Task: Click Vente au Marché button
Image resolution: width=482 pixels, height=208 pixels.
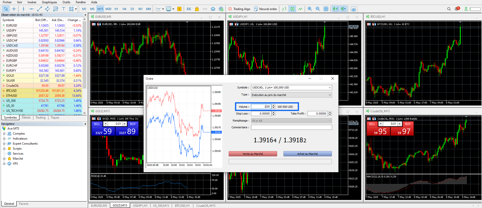Action: point(253,154)
